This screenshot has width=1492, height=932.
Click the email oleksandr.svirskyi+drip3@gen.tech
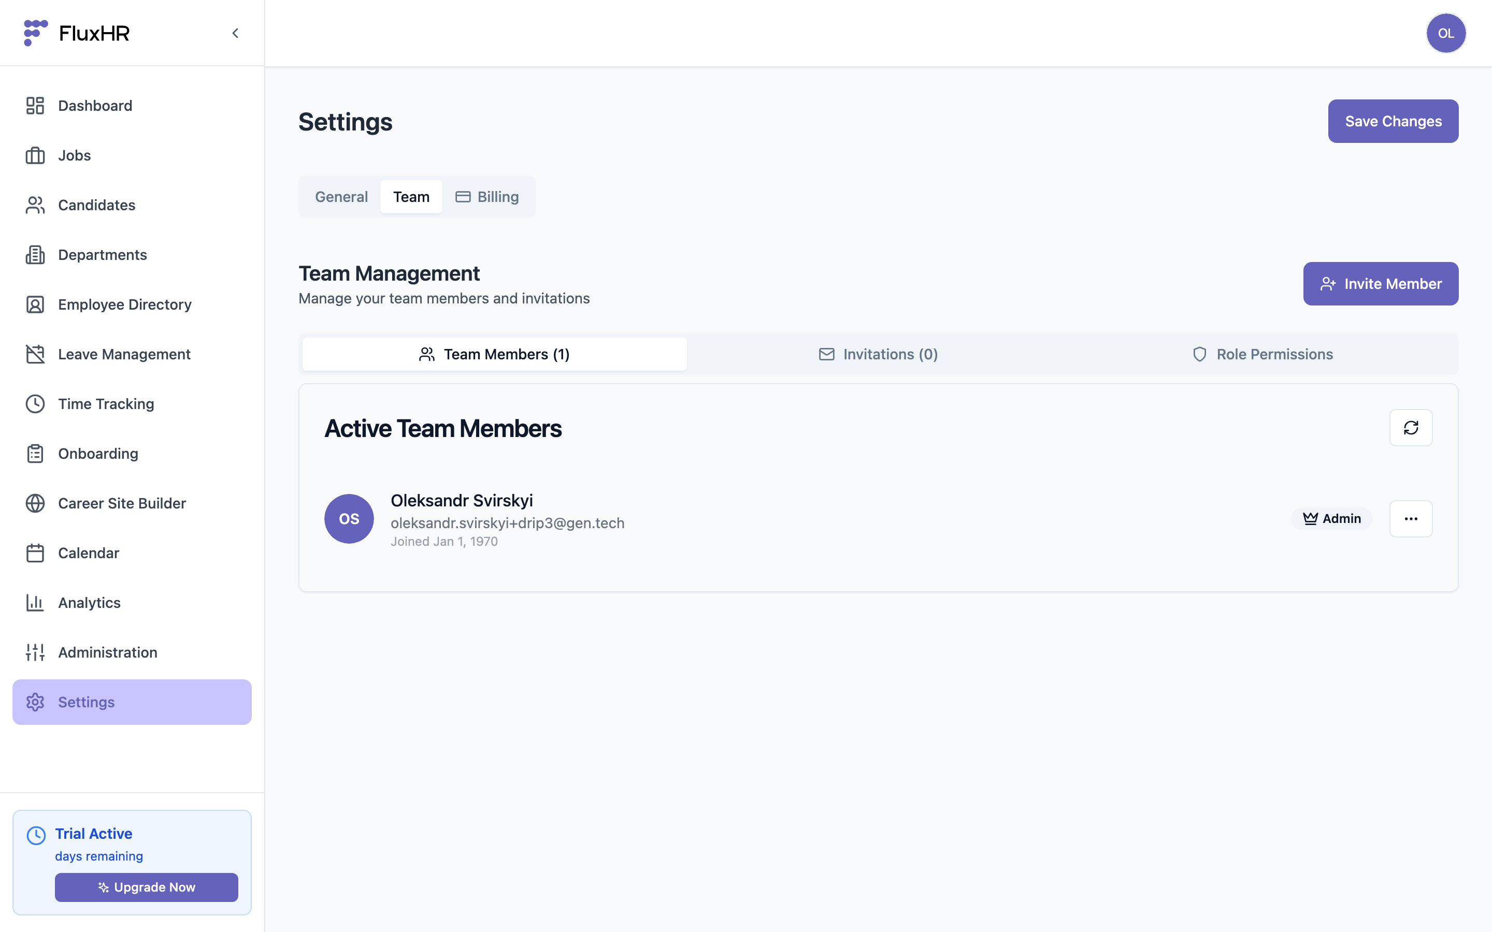click(507, 523)
